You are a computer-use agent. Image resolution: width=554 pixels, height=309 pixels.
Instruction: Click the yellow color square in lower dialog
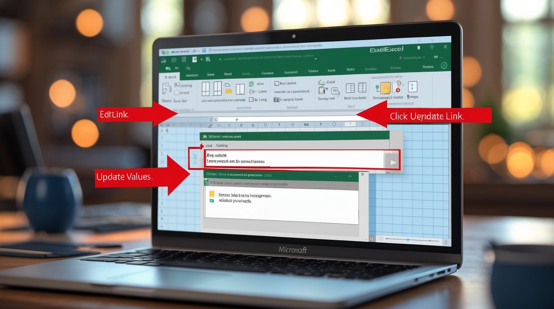coord(212,194)
